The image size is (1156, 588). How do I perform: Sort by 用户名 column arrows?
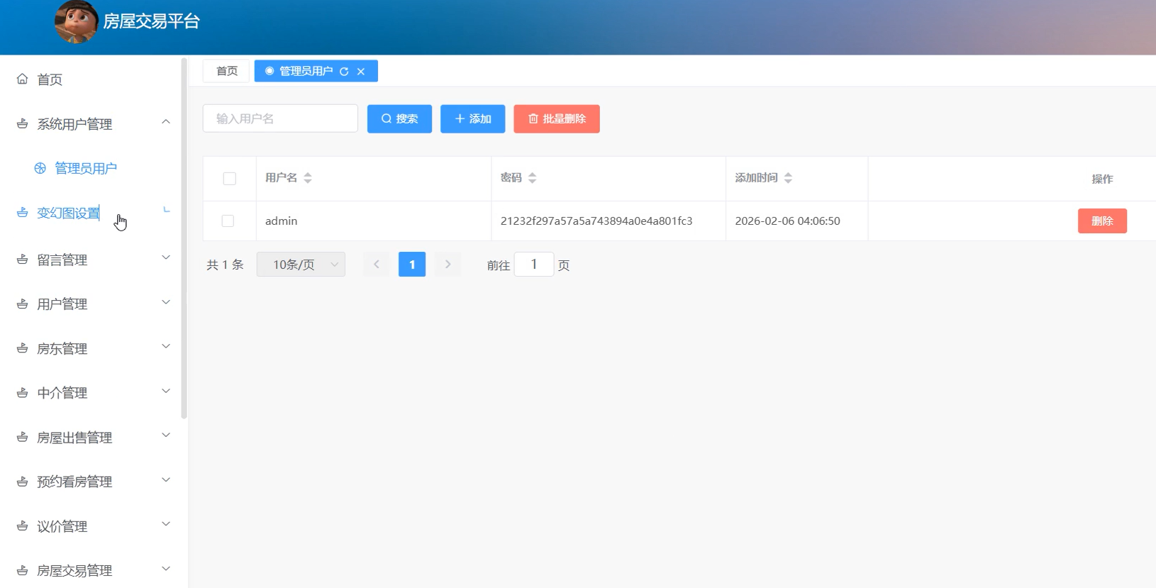click(x=308, y=178)
